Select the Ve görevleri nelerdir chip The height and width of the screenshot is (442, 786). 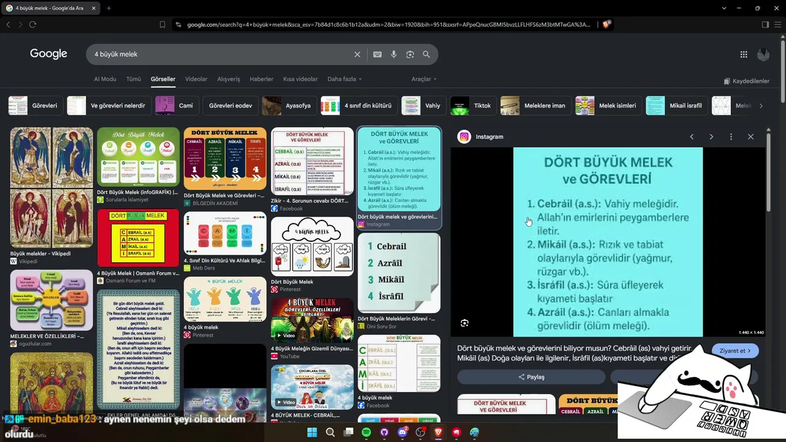click(x=109, y=106)
